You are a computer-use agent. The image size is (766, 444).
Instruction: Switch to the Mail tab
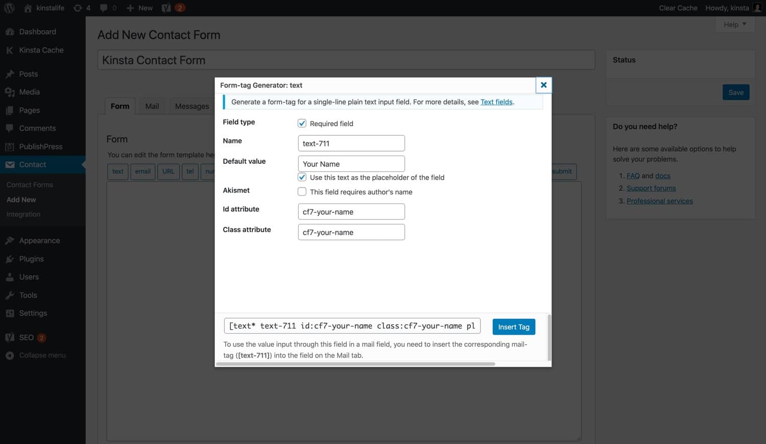click(151, 106)
